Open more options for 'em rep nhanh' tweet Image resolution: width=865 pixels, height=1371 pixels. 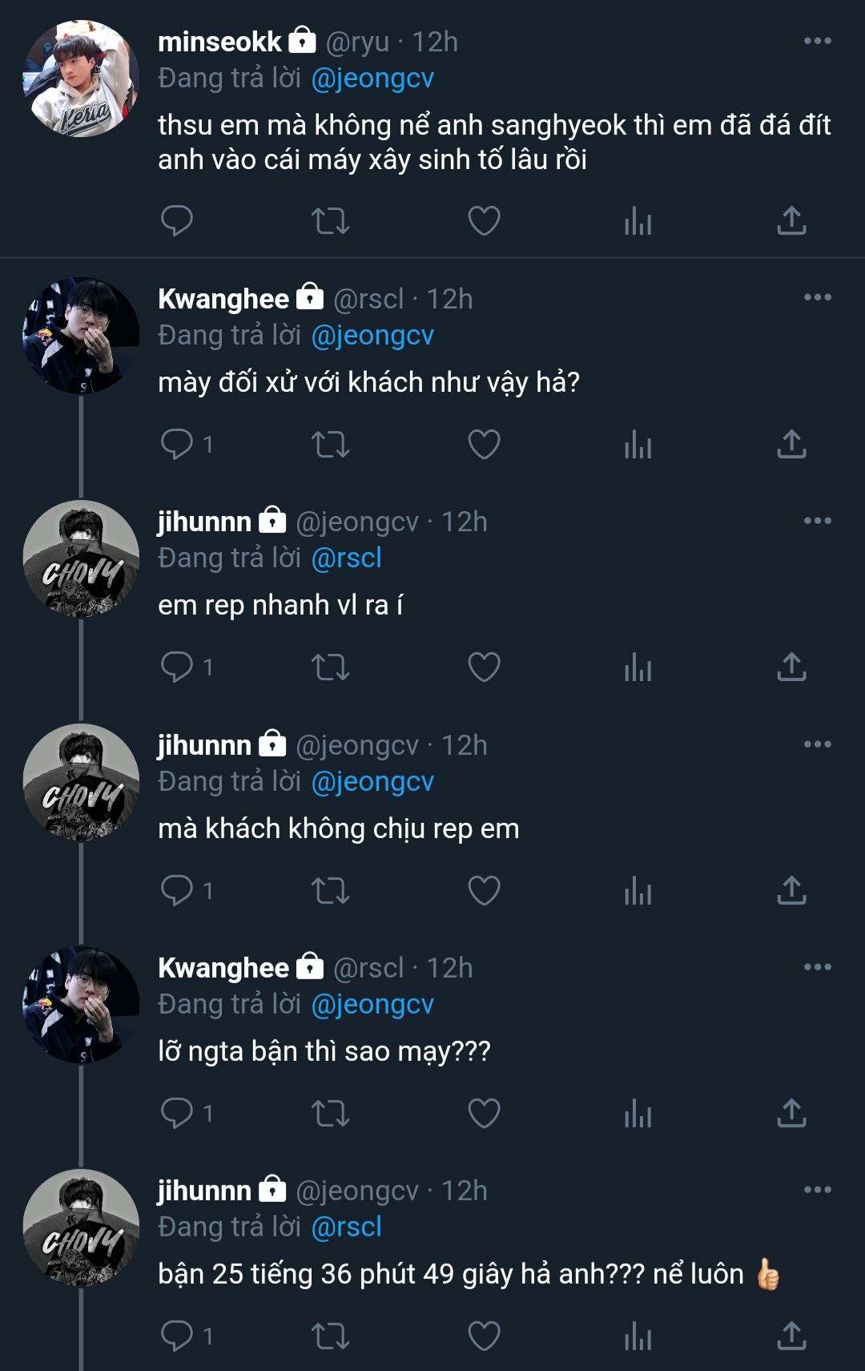817,521
